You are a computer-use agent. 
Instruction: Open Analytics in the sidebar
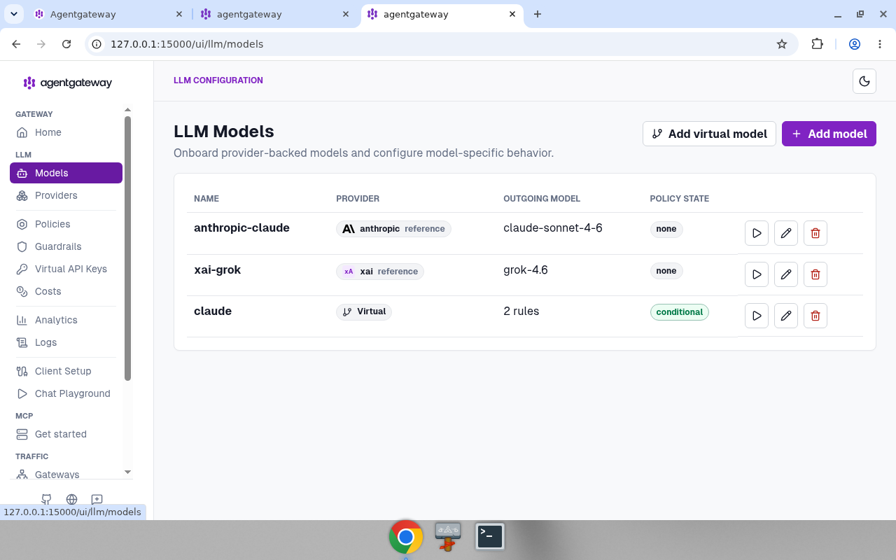click(x=66, y=320)
